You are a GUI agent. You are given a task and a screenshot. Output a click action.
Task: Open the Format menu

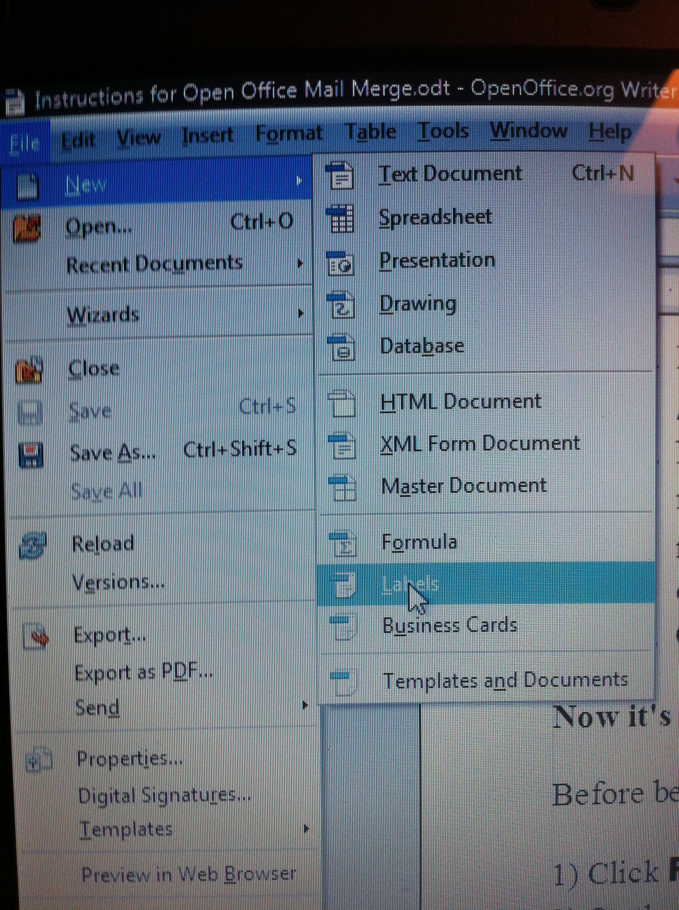tap(289, 134)
